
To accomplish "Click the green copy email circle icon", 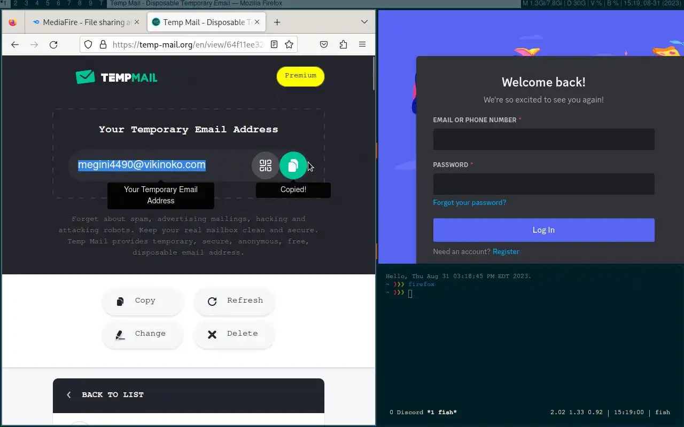I will pos(293,165).
